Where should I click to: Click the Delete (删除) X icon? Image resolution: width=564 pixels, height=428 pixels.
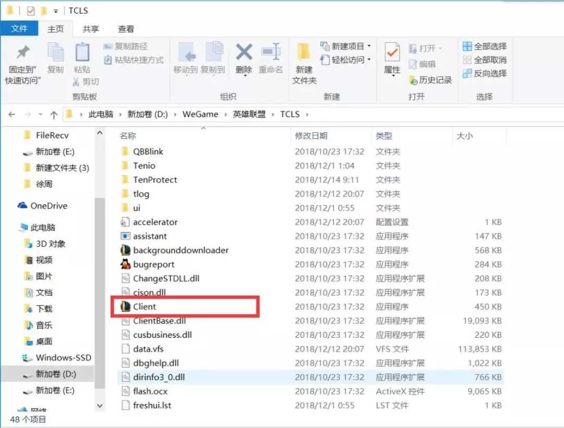click(244, 52)
